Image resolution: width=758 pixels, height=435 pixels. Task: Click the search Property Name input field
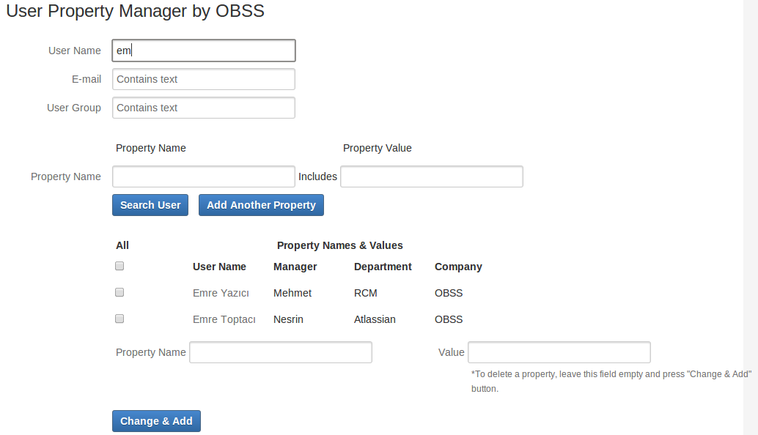pos(204,176)
